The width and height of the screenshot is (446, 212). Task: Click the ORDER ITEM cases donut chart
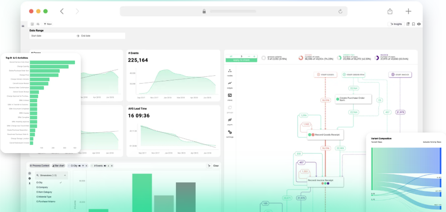tap(339, 58)
